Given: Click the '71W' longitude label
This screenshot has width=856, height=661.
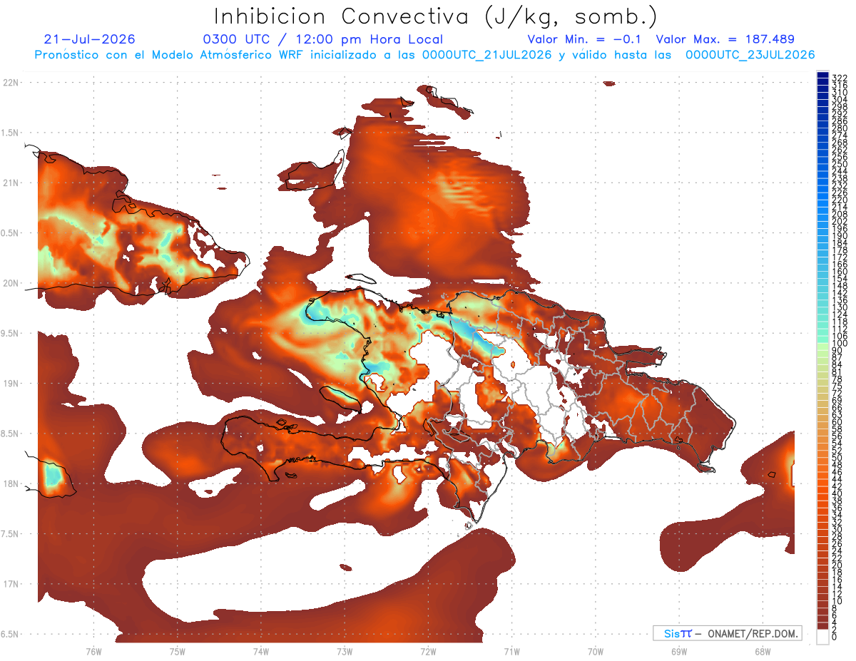Looking at the screenshot, I should (x=511, y=651).
